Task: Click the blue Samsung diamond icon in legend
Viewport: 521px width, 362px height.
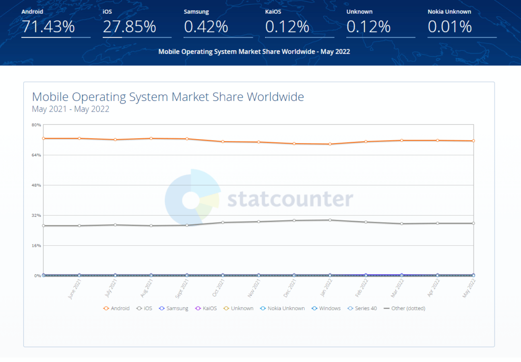Action: click(161, 308)
